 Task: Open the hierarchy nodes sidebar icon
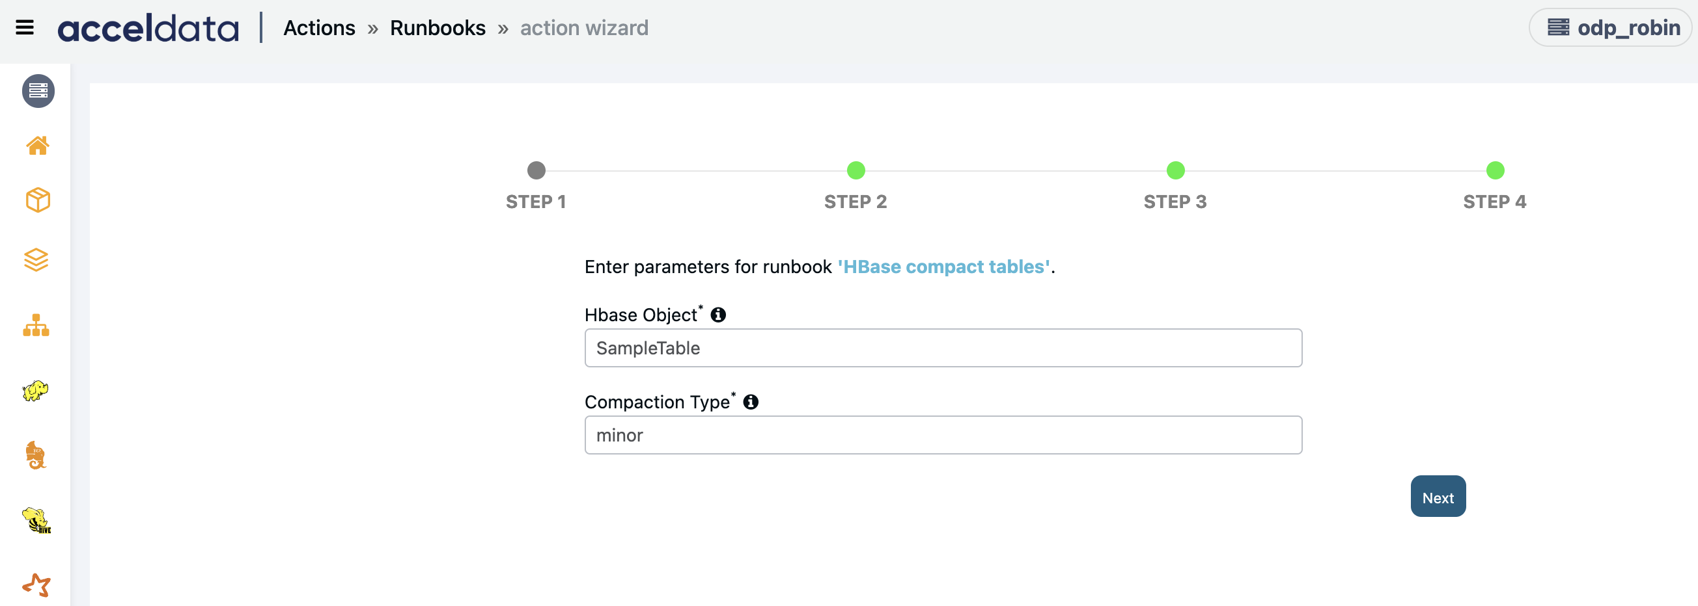(36, 325)
